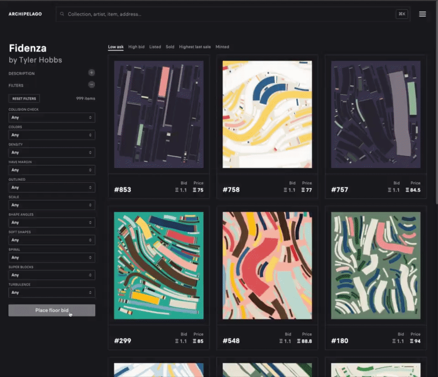
Task: Click the price Ξ 88.8 on #548
Action: point(304,341)
